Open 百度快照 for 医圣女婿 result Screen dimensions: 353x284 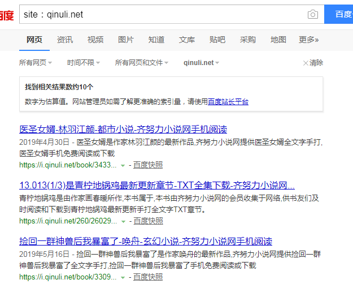[148, 165]
